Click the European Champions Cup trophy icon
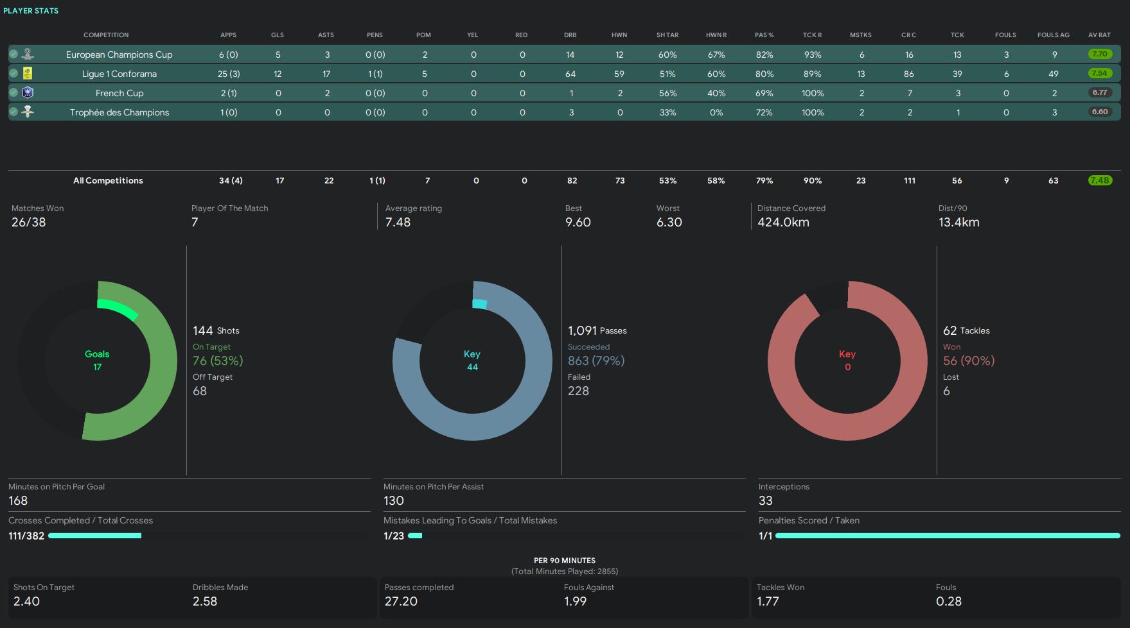Viewport: 1130px width, 628px height. coord(28,54)
